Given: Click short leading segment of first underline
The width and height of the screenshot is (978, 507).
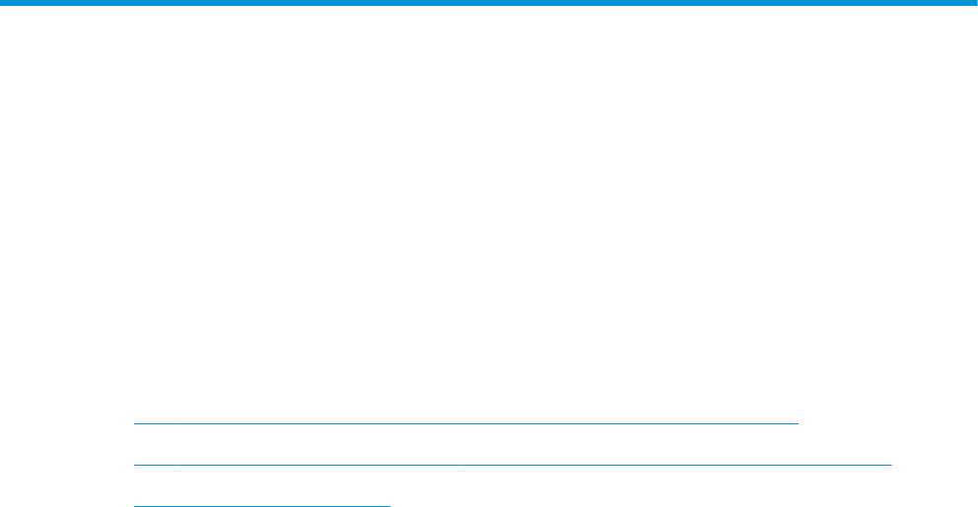Looking at the screenshot, I should (156, 423).
